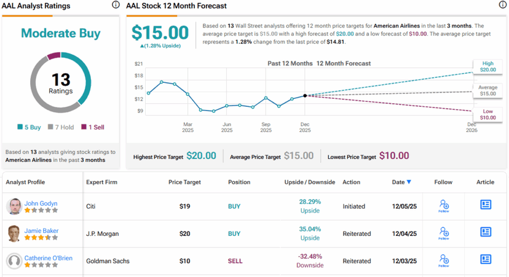Screen dimensions: 509x277
Task: Follow analyst Catherine O'Brien
Action: 444,261
